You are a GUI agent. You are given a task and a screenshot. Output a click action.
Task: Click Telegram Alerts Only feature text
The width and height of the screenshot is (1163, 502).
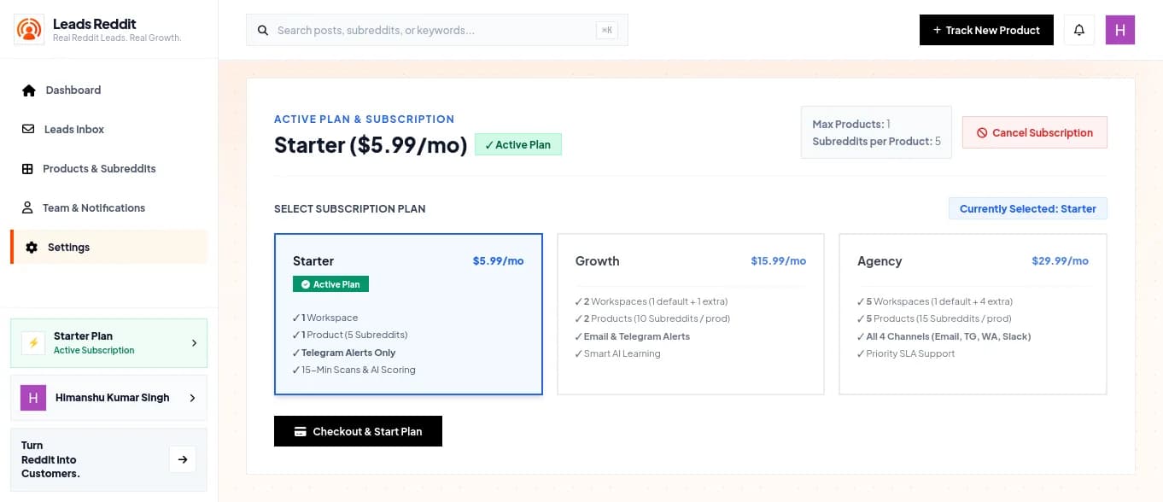(348, 353)
